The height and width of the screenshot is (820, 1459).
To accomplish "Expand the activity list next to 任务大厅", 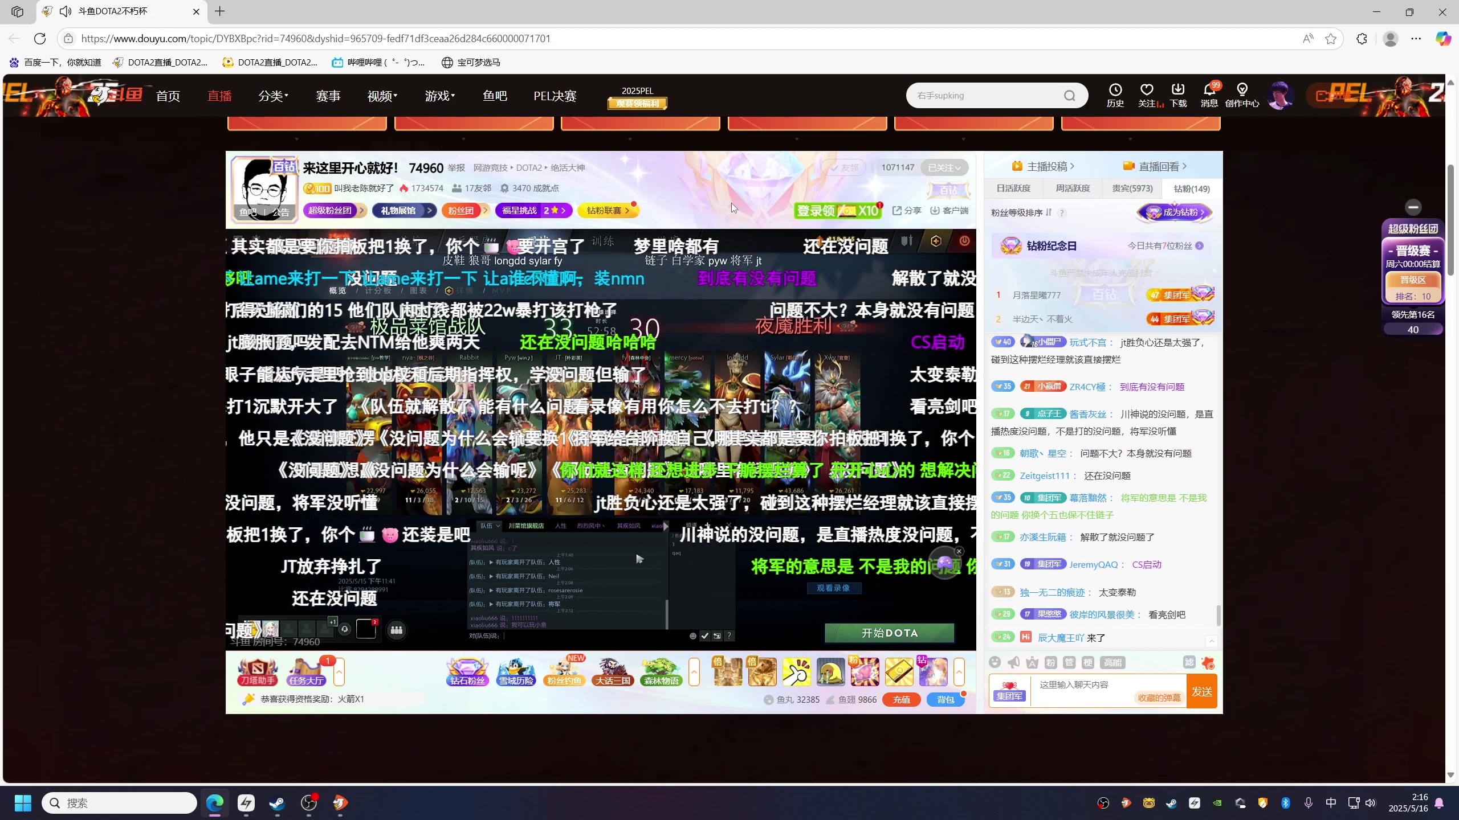I will (x=339, y=672).
